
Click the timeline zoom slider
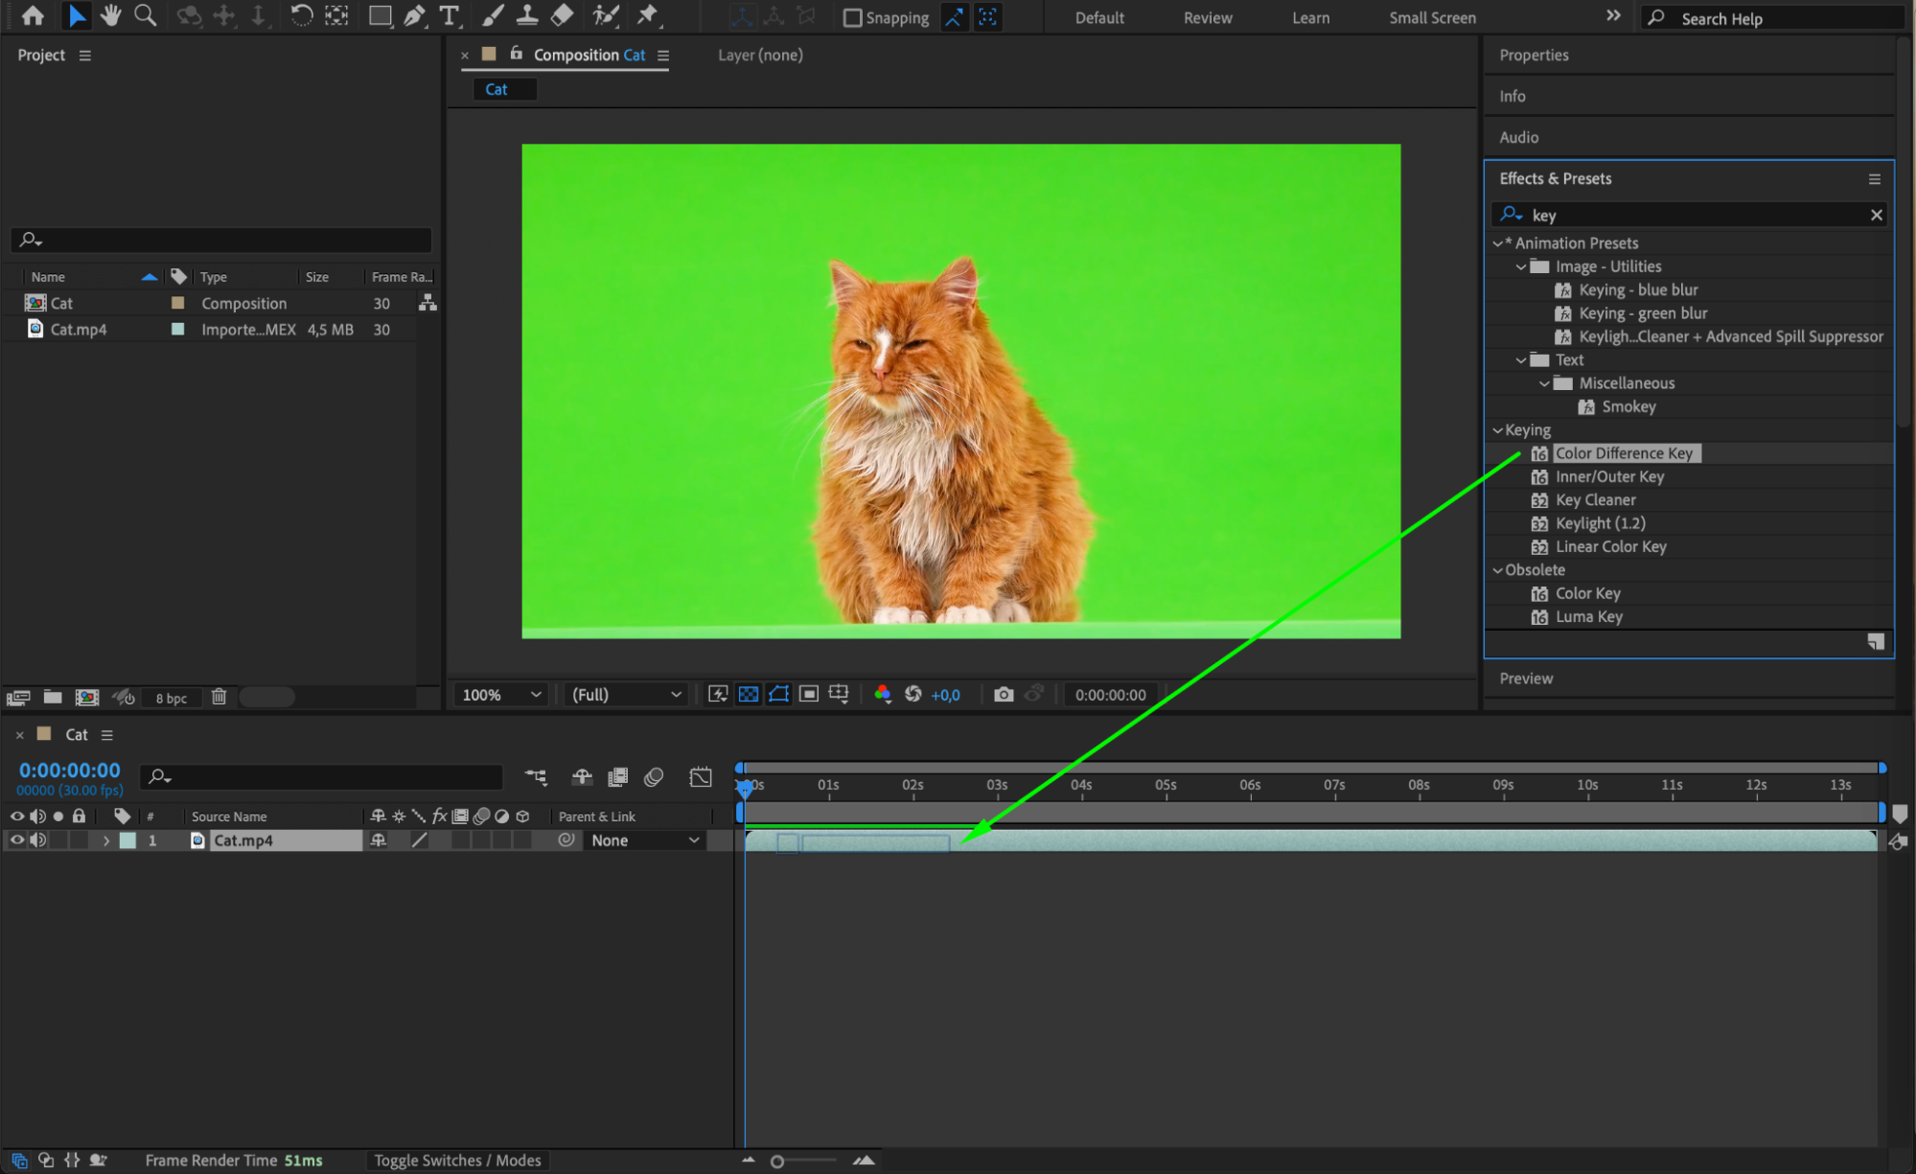click(x=777, y=1162)
